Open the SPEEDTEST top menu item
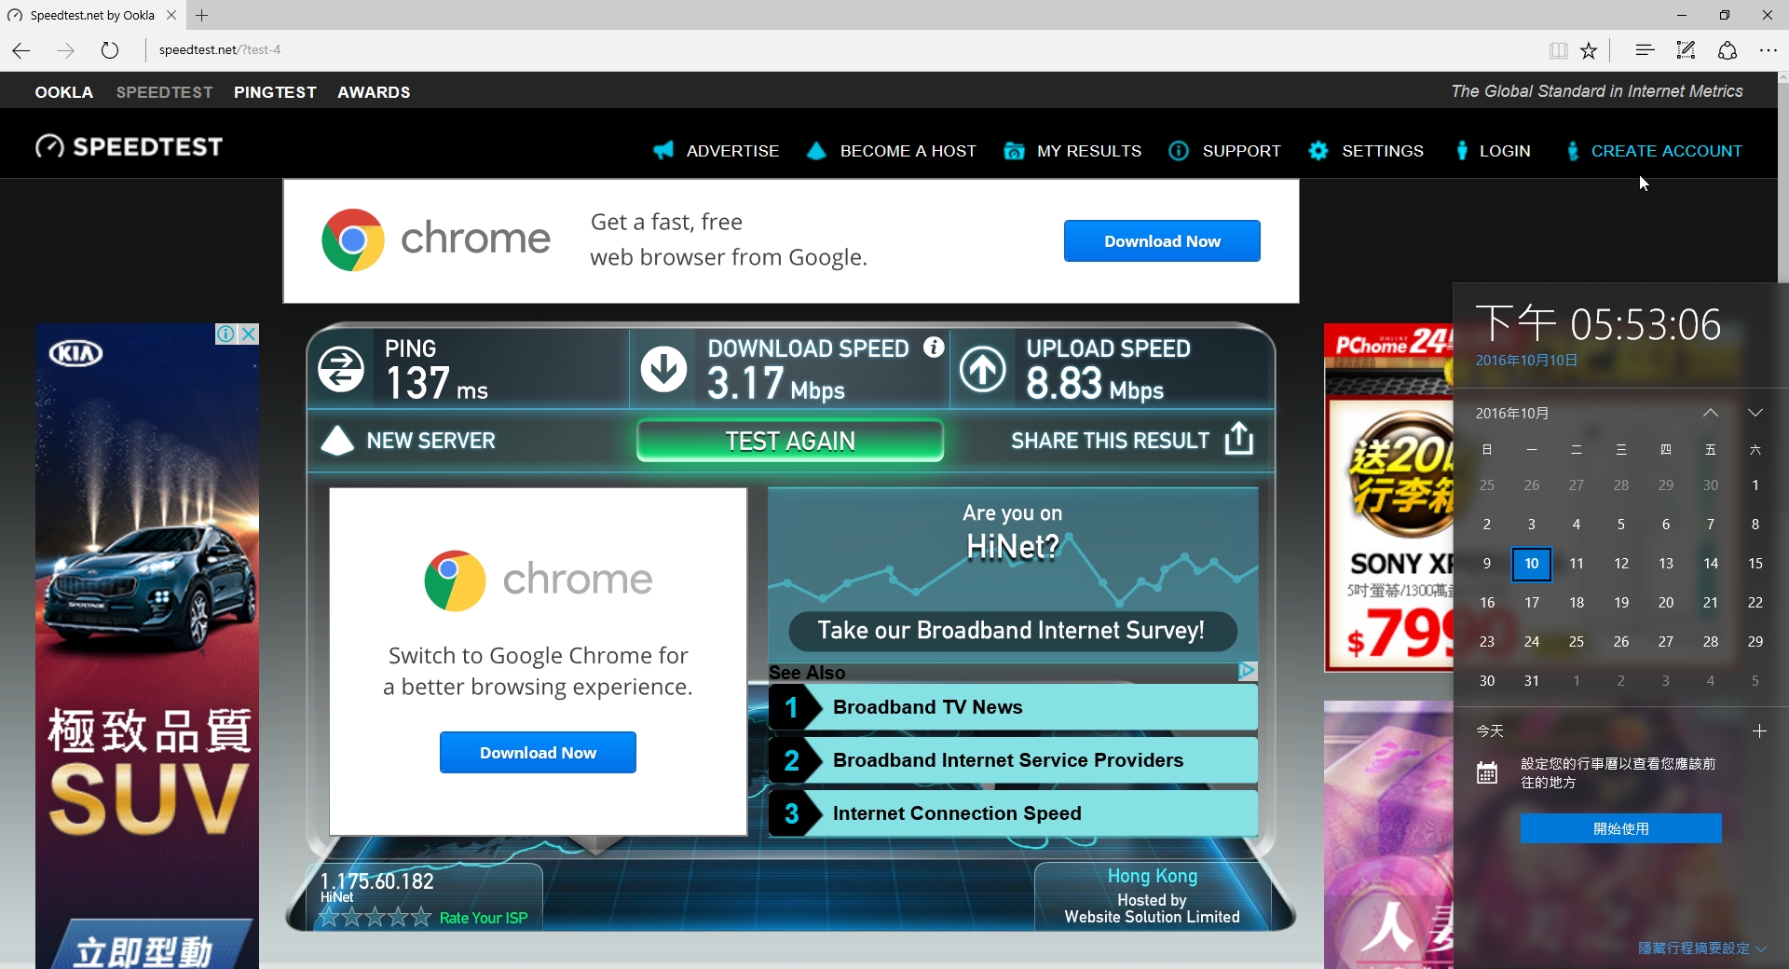The image size is (1789, 969). click(x=165, y=92)
